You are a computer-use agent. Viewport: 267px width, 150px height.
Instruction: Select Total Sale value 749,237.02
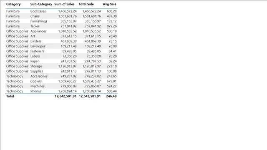93,76
